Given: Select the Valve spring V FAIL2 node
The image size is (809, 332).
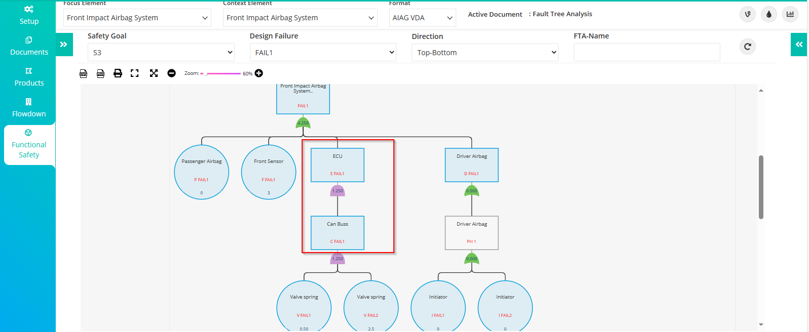Looking at the screenshot, I should tap(371, 306).
